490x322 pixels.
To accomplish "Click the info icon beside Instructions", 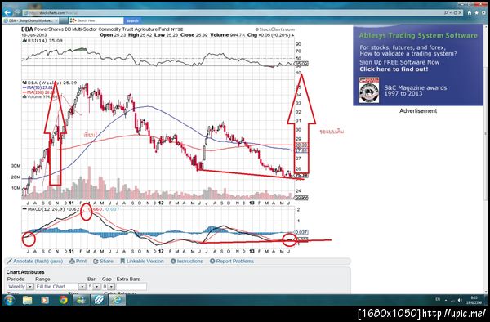I will pyautogui.click(x=173, y=261).
